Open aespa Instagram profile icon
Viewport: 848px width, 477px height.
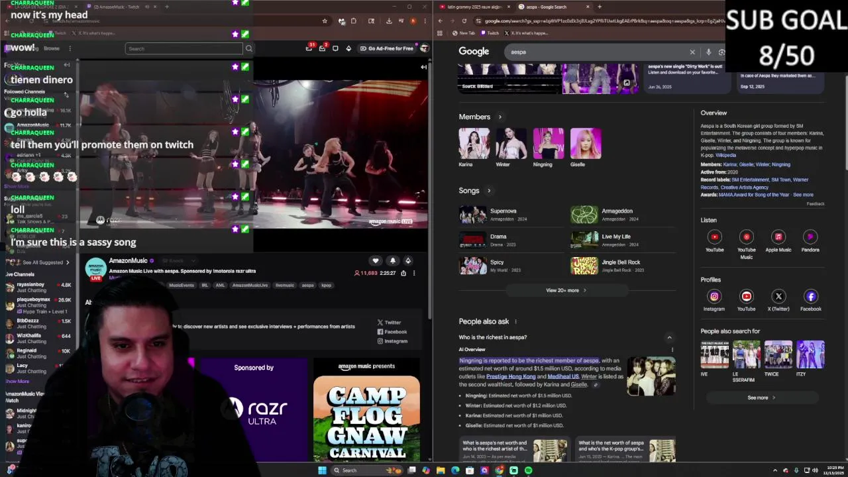pyautogui.click(x=714, y=296)
